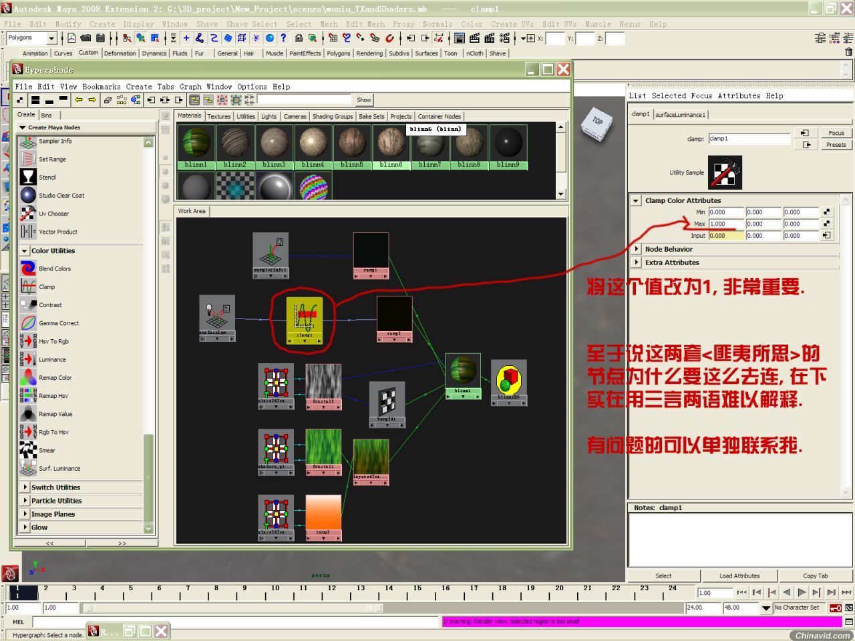This screenshot has height=641, width=855.
Task: Click the Show button in Hypershade
Action: 363,100
